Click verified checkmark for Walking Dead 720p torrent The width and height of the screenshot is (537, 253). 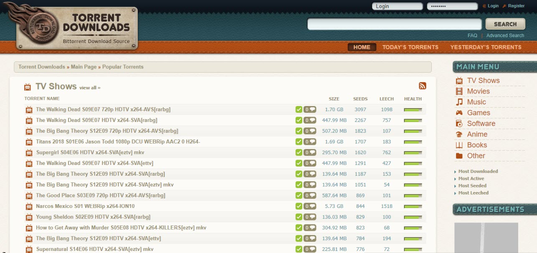point(299,109)
